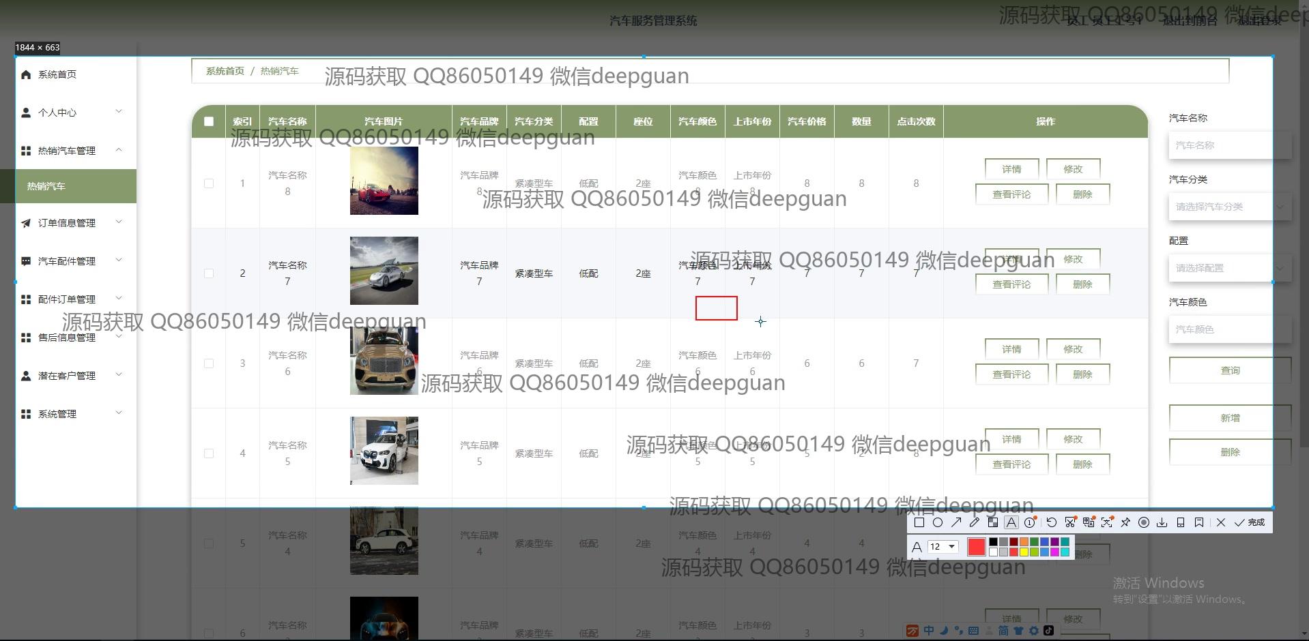Click the home icon beside 系统首页
This screenshot has width=1309, height=641.
(26, 74)
